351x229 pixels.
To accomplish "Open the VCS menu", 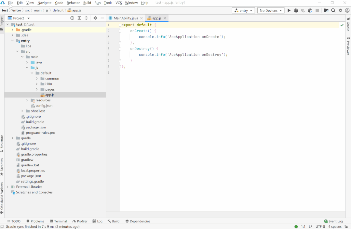I will (x=119, y=3).
